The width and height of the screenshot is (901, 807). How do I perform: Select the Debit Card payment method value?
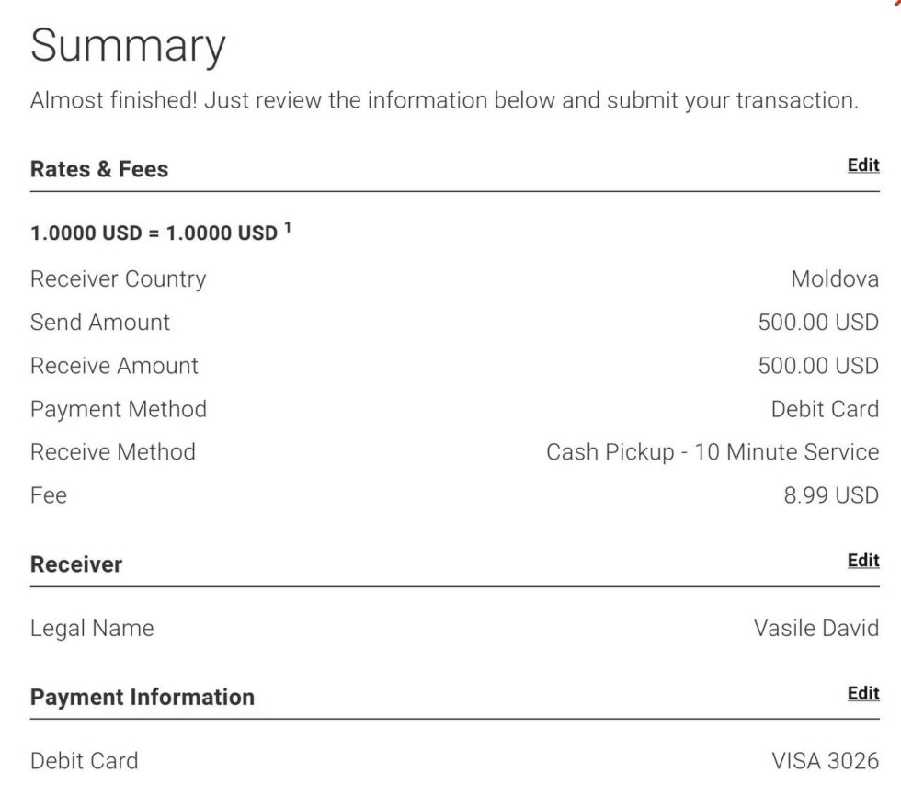(824, 409)
